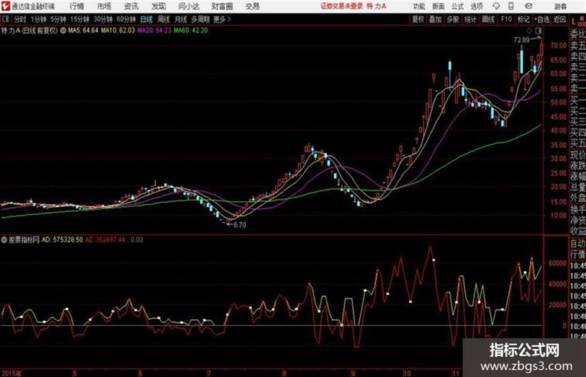The width and height of the screenshot is (586, 377).
Task: Open the mail envelope icon
Action: (x=528, y=6)
